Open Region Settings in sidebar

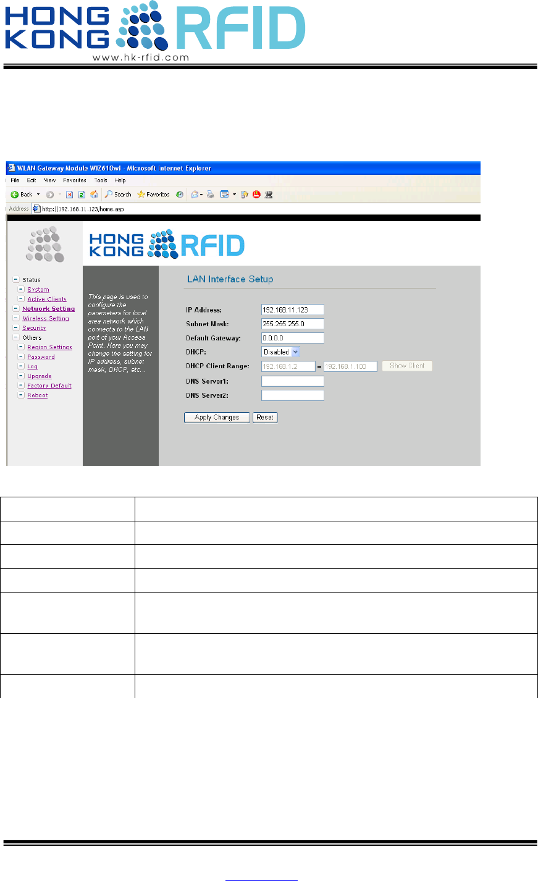pos(49,347)
